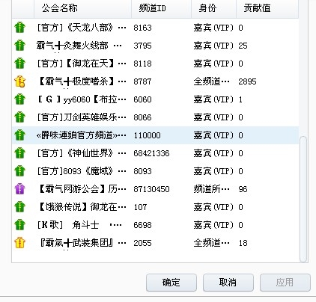Click green shirt icon beside K歌 角斗士

click(x=19, y=225)
